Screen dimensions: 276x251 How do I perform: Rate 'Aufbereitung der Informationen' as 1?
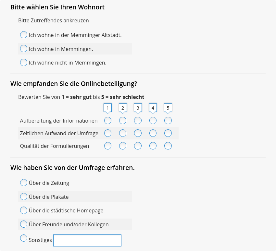108,121
